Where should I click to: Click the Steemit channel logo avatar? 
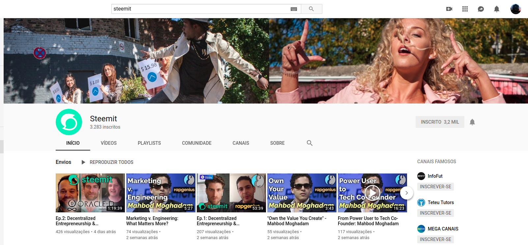(x=69, y=122)
